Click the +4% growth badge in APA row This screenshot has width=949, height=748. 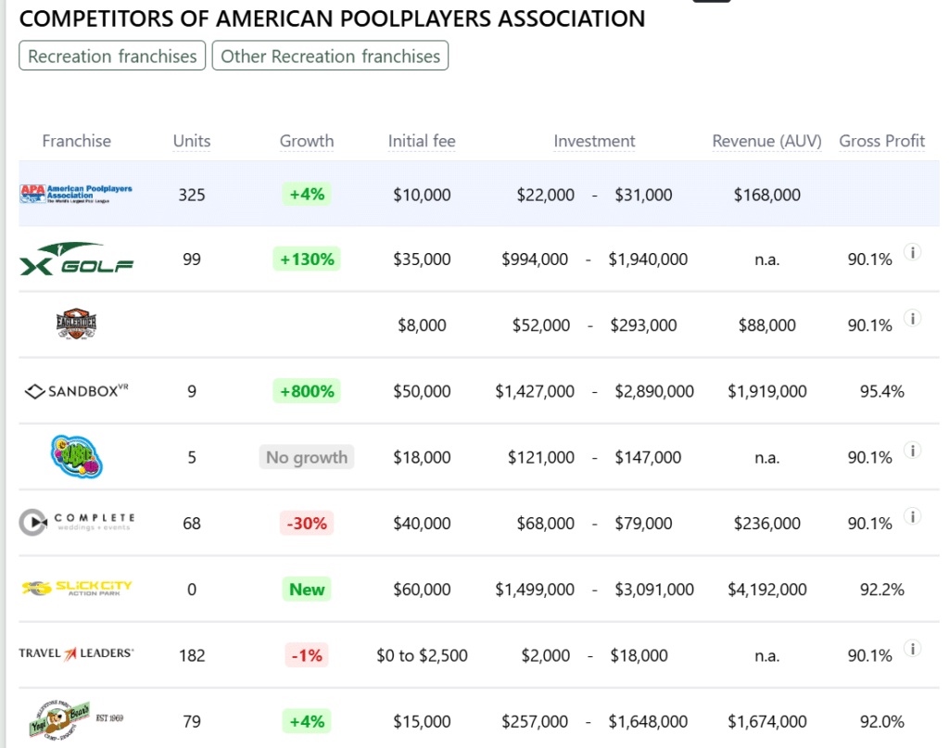point(307,195)
